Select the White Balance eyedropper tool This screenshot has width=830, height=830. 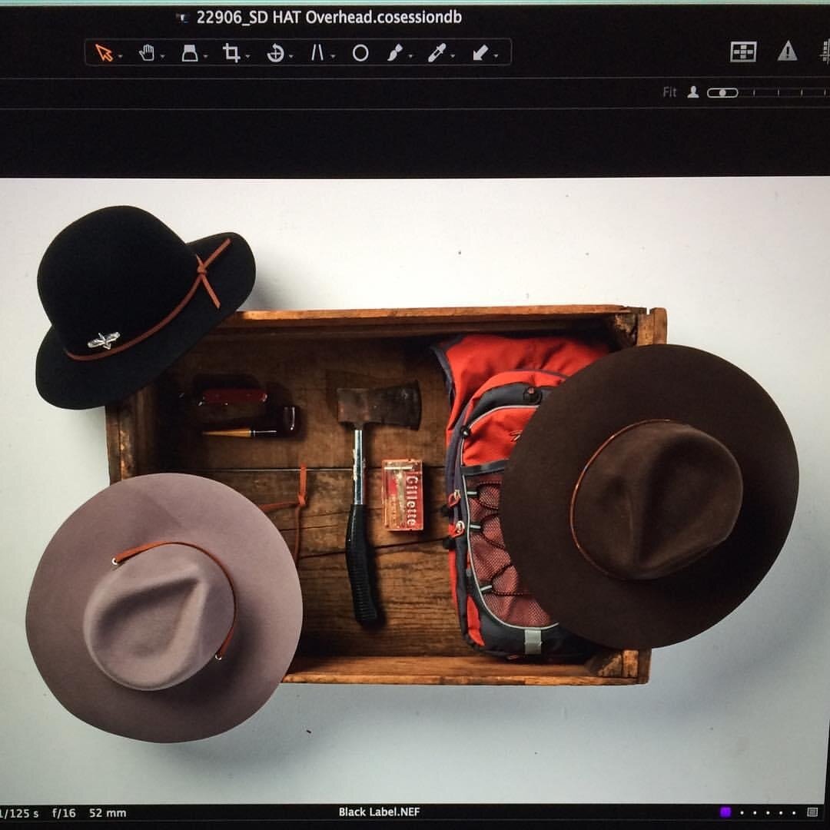437,52
